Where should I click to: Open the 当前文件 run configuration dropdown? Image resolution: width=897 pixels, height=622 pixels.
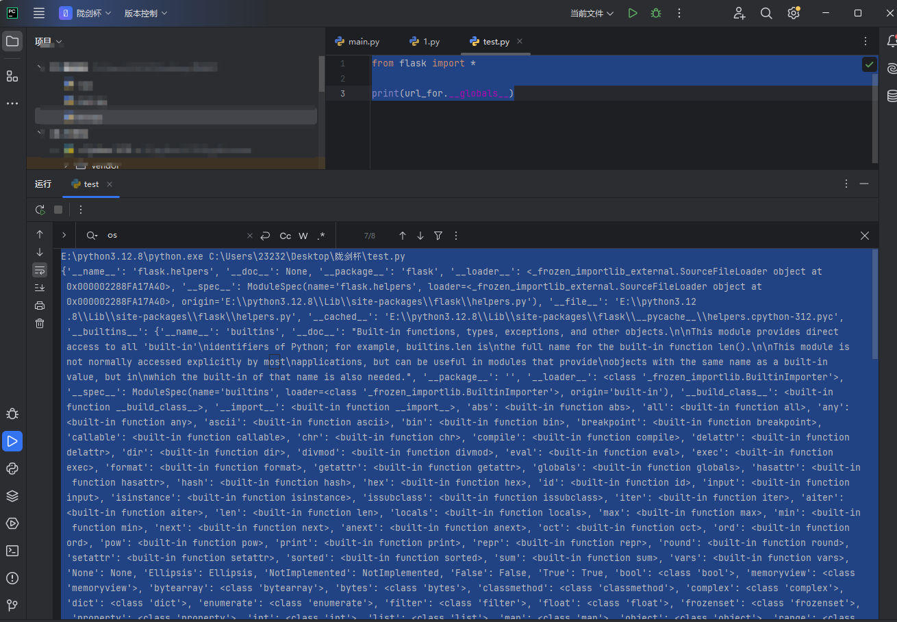(x=592, y=13)
